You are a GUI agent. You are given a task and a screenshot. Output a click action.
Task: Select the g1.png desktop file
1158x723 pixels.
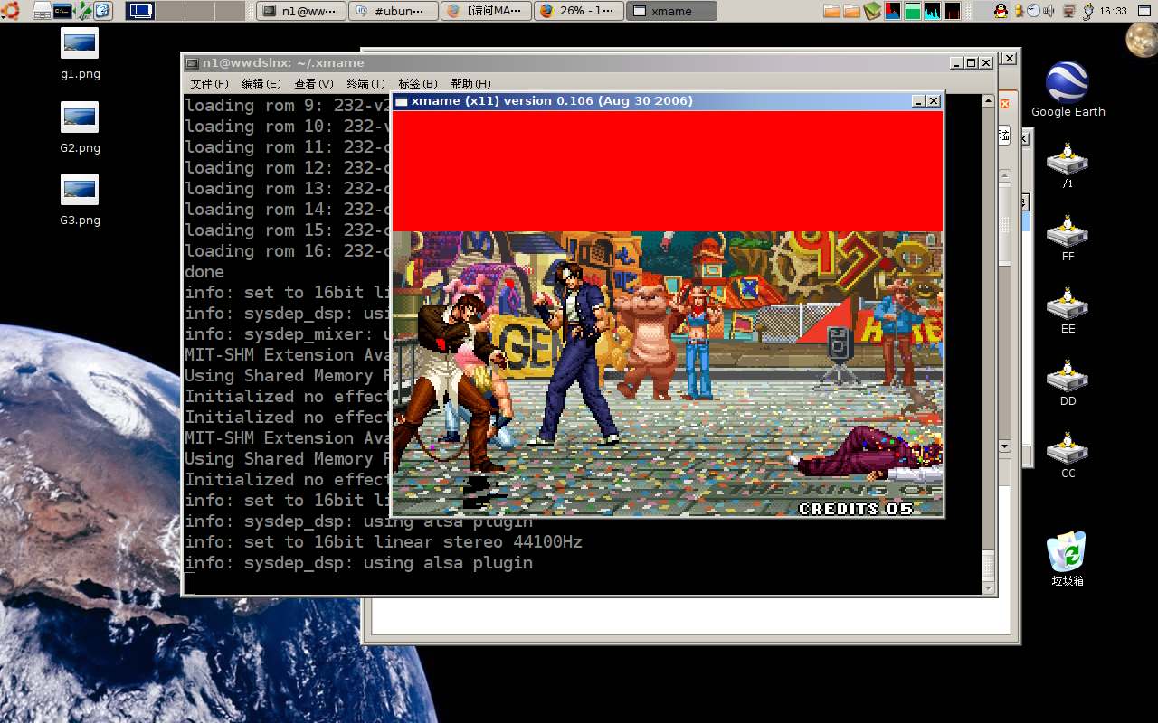80,55
